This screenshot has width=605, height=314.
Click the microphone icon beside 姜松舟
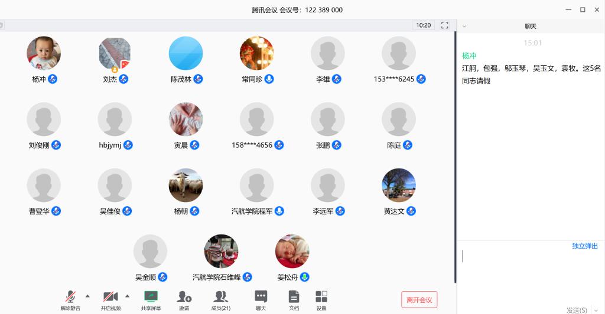(304, 277)
